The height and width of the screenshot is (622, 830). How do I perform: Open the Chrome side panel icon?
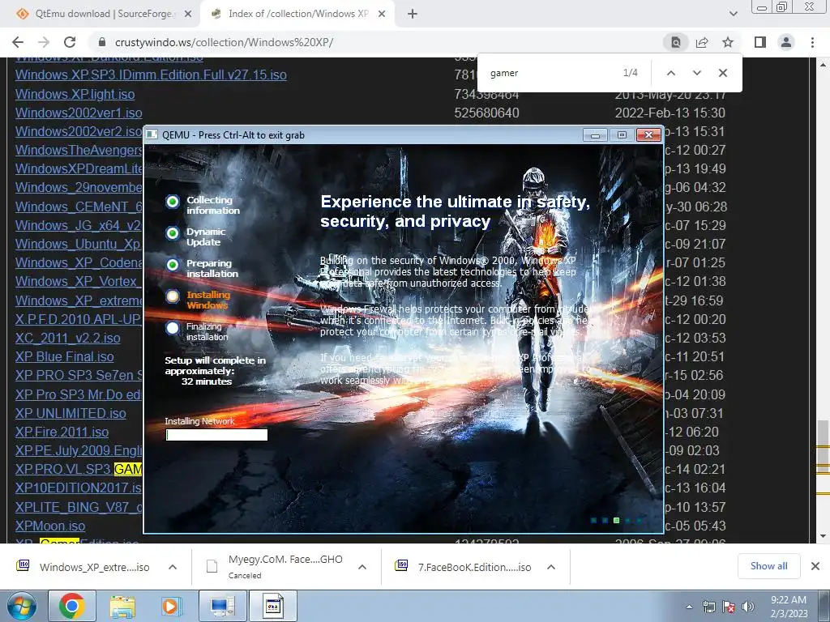[760, 42]
